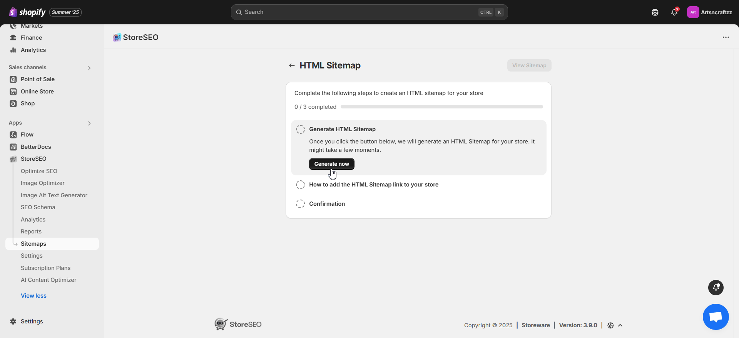Open the three-dots more actions menu
Screen dimensions: 739x338
point(726,37)
